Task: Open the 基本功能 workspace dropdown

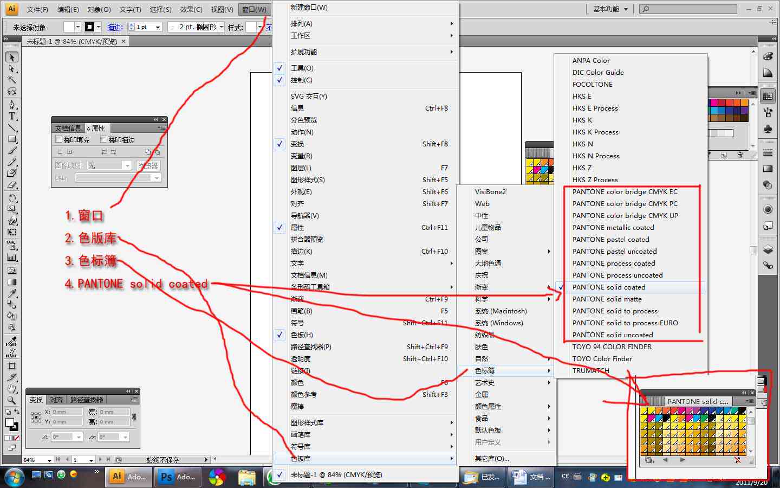Action: tap(610, 9)
